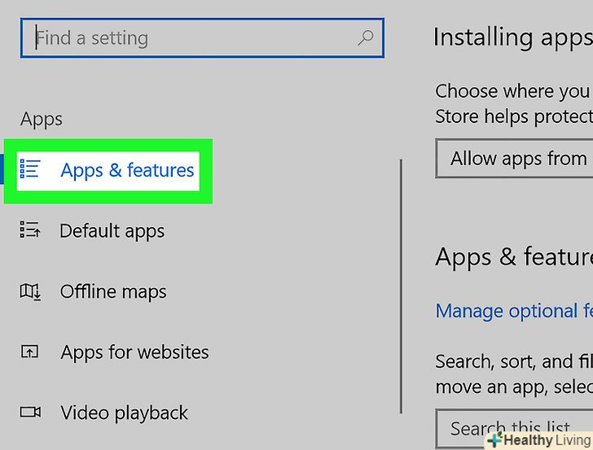The height and width of the screenshot is (450, 593).
Task: Click the Apps for websites icon
Action: (30, 352)
